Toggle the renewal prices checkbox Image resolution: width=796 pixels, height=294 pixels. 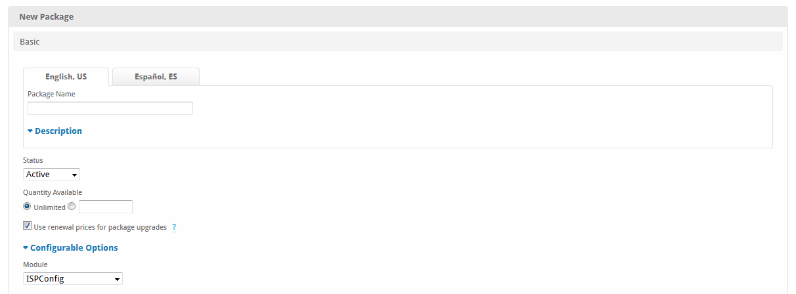point(27,226)
